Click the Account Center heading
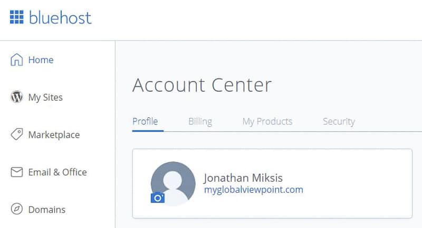 point(202,85)
